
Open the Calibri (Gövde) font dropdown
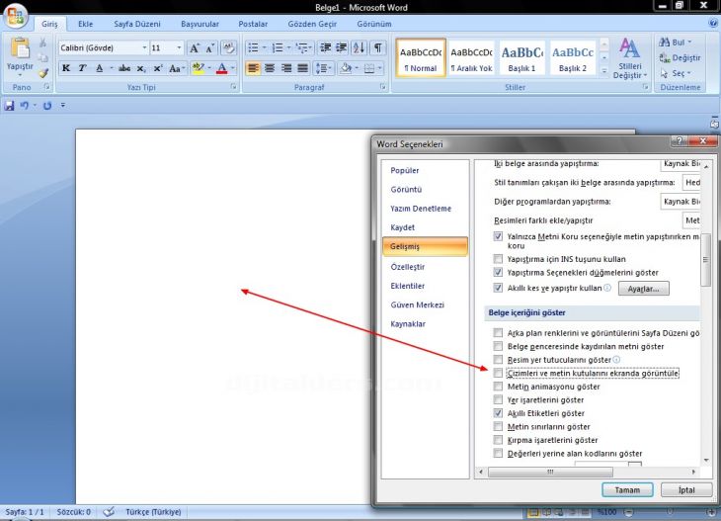[144, 47]
